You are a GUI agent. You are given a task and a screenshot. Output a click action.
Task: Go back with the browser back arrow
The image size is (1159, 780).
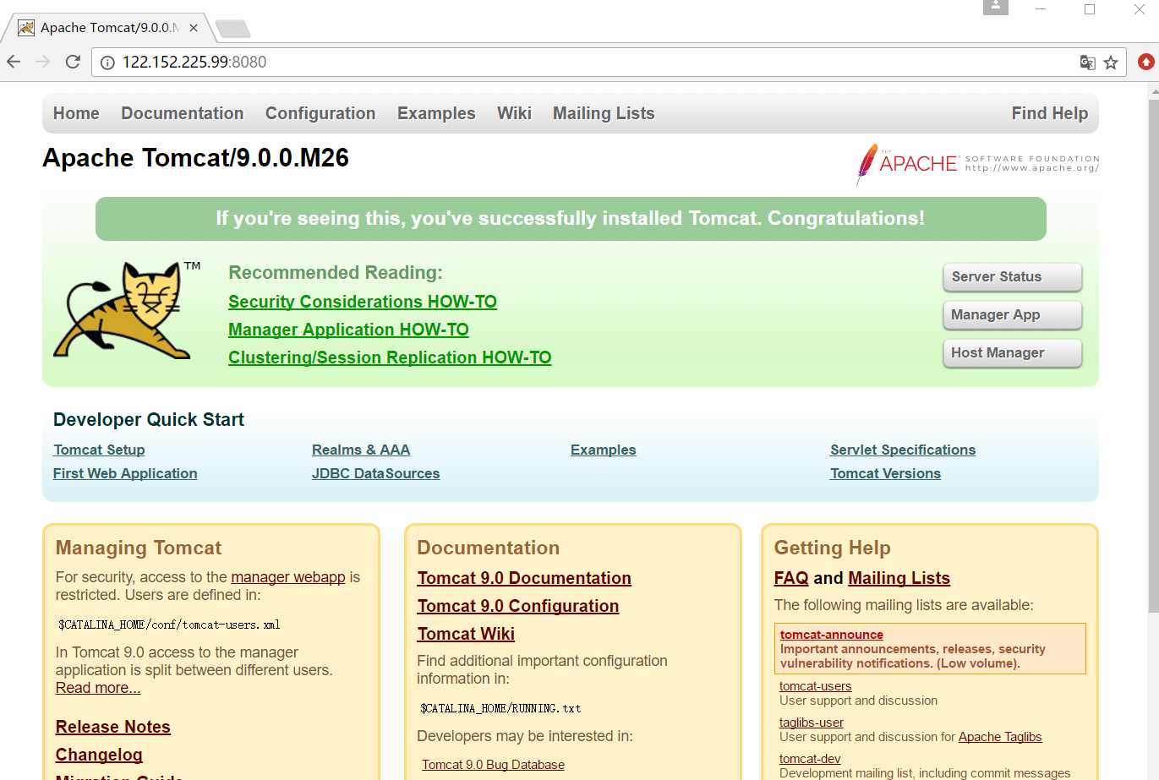[14, 62]
